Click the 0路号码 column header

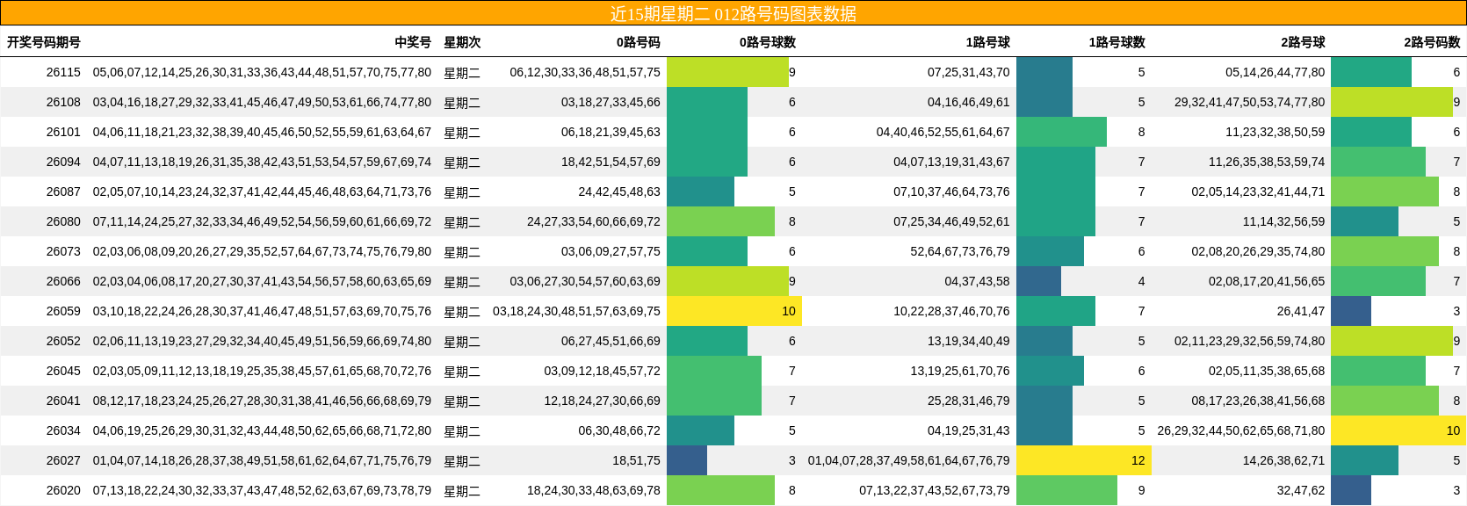tap(639, 42)
